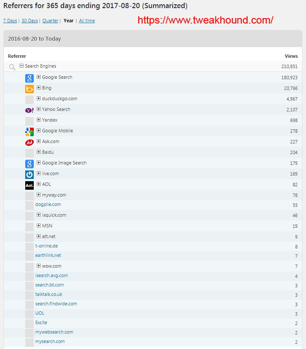Click the Google Mobile colorful logo icon
This screenshot has width=306, height=349.
29,132
